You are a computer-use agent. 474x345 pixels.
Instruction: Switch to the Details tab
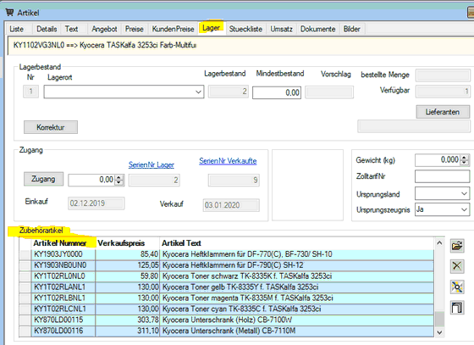click(47, 29)
